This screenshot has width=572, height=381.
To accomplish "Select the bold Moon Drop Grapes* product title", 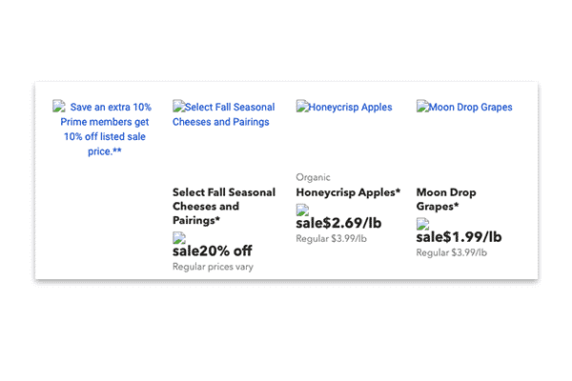I will 446,199.
